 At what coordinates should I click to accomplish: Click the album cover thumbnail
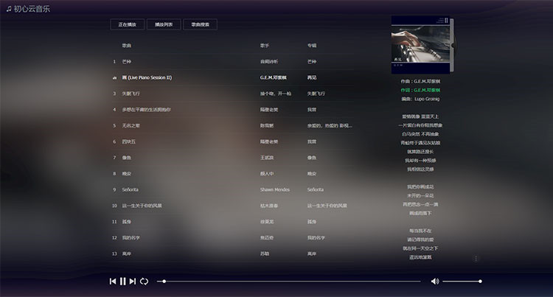(420, 45)
